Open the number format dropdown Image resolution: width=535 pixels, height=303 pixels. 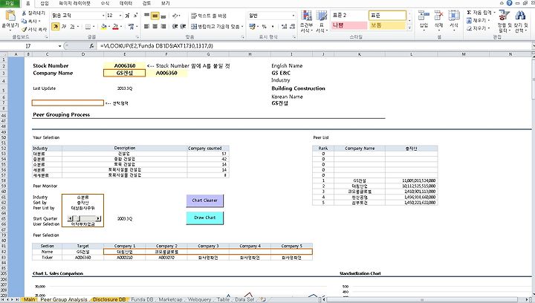pyautogui.click(x=293, y=16)
